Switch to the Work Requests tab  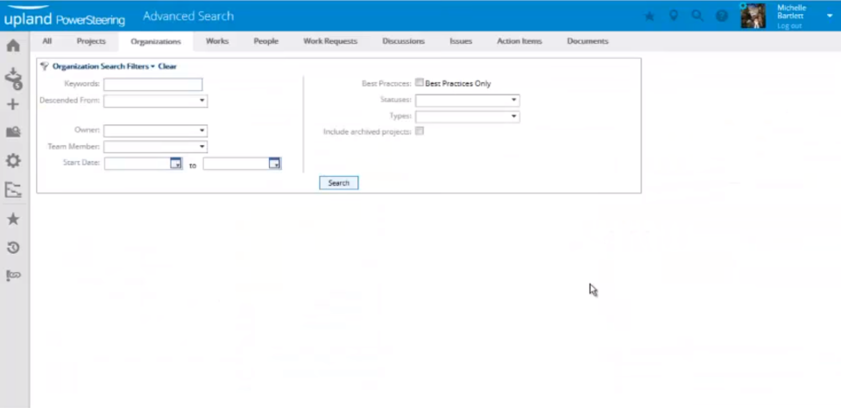pyautogui.click(x=330, y=41)
